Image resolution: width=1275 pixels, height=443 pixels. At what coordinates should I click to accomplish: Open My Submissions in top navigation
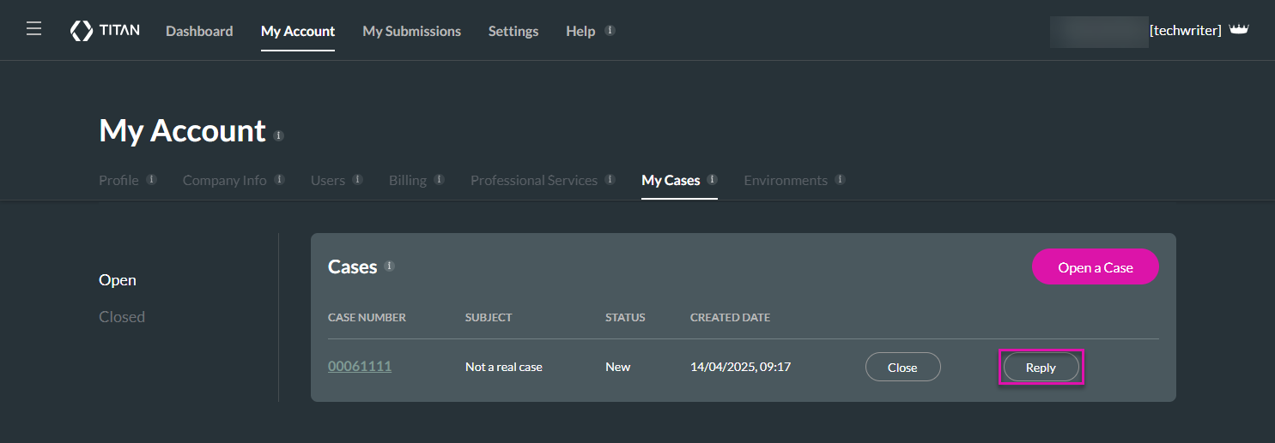pyautogui.click(x=411, y=31)
